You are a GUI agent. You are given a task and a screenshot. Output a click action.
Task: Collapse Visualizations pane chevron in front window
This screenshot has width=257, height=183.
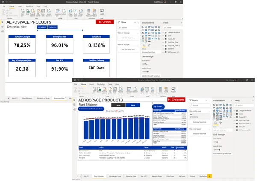[x=231, y=100]
